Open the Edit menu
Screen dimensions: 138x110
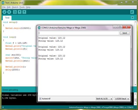coord(8,7)
